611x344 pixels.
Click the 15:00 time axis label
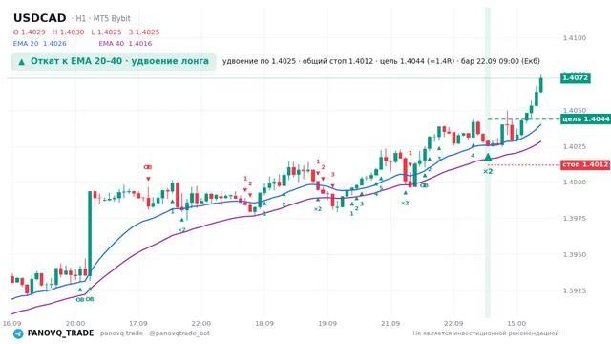(x=516, y=323)
